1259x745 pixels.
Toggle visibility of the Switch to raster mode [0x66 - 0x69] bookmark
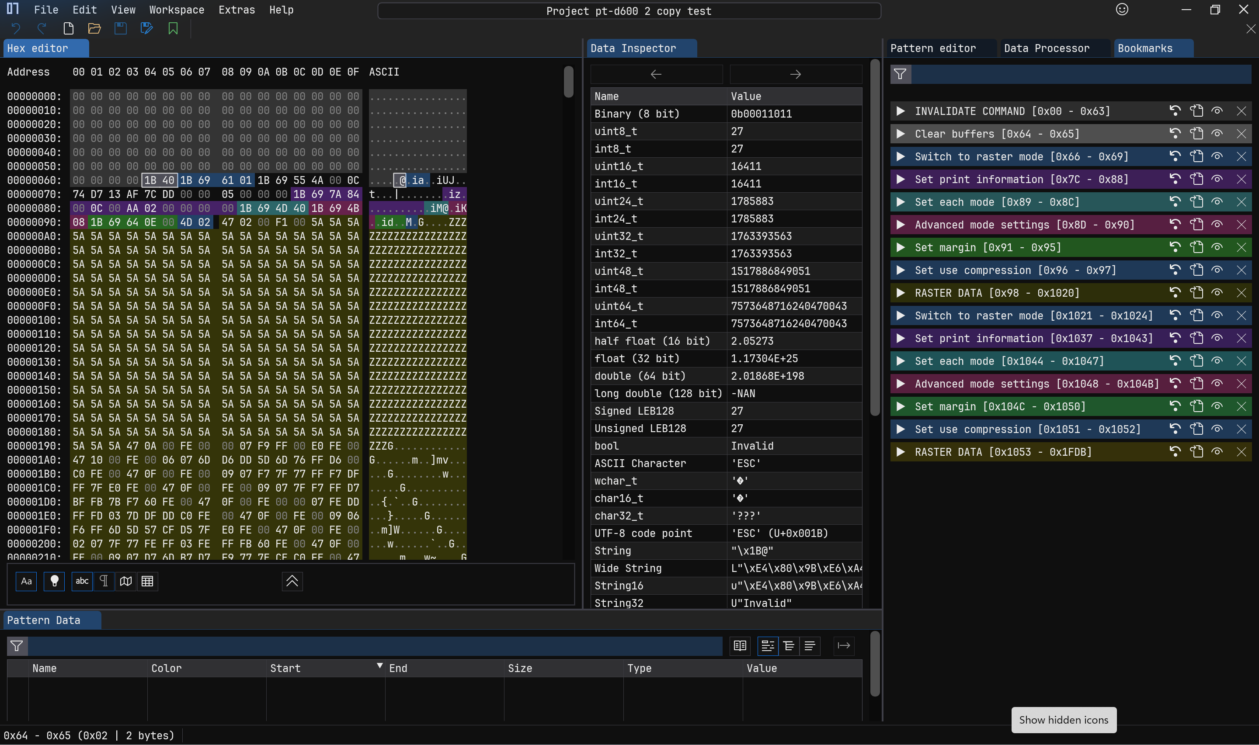coord(1217,156)
